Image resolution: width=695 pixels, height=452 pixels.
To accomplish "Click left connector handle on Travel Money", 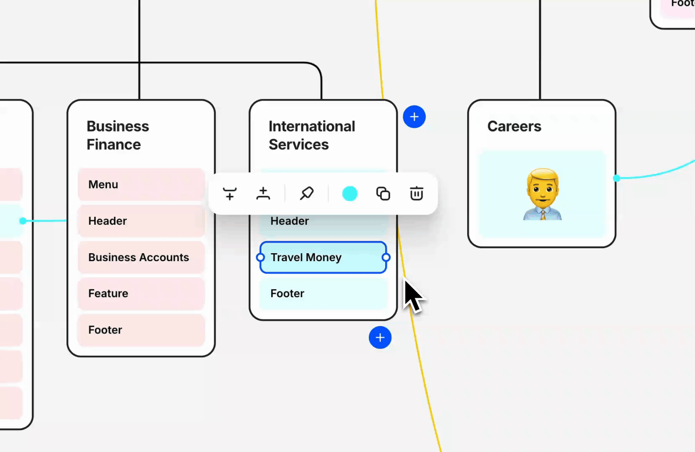I will 260,257.
